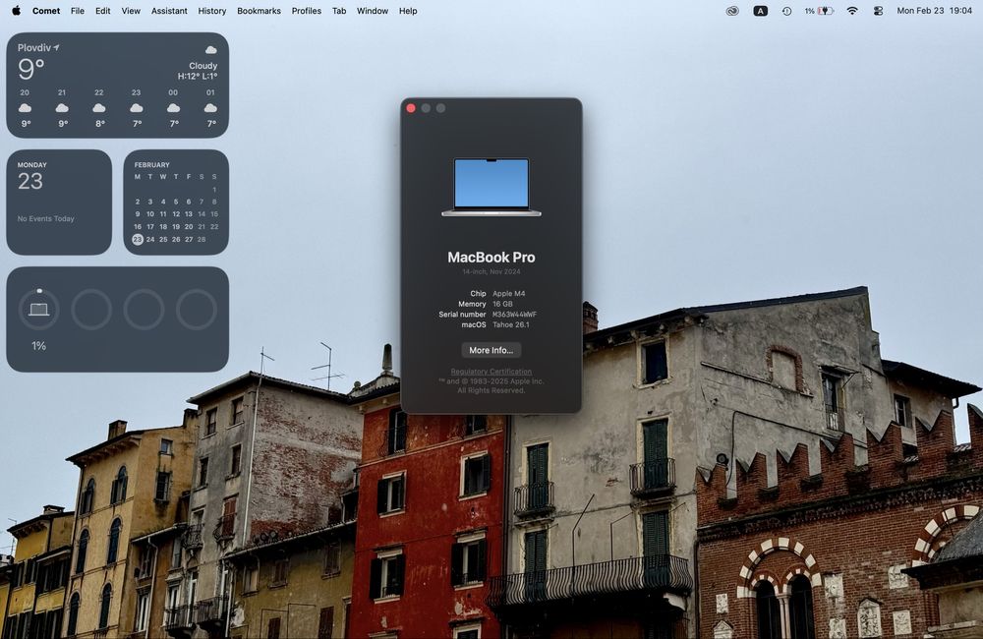Select the serial number M363W44WWF

click(x=514, y=315)
